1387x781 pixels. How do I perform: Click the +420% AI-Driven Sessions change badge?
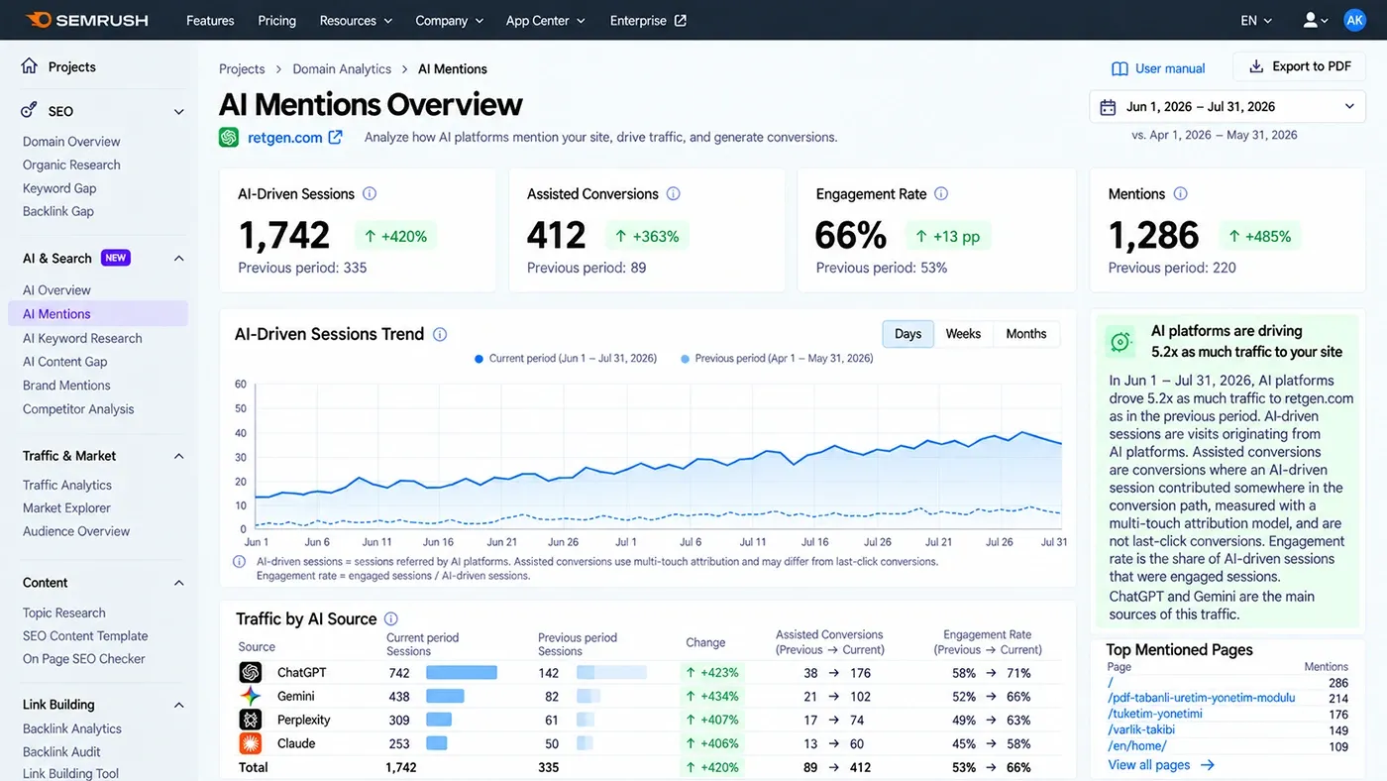pyautogui.click(x=396, y=236)
